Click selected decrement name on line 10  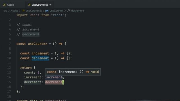40,58
